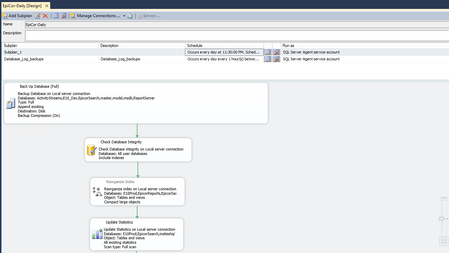Click the design surface zoom slider handle
449x253 pixels.
pos(442,219)
